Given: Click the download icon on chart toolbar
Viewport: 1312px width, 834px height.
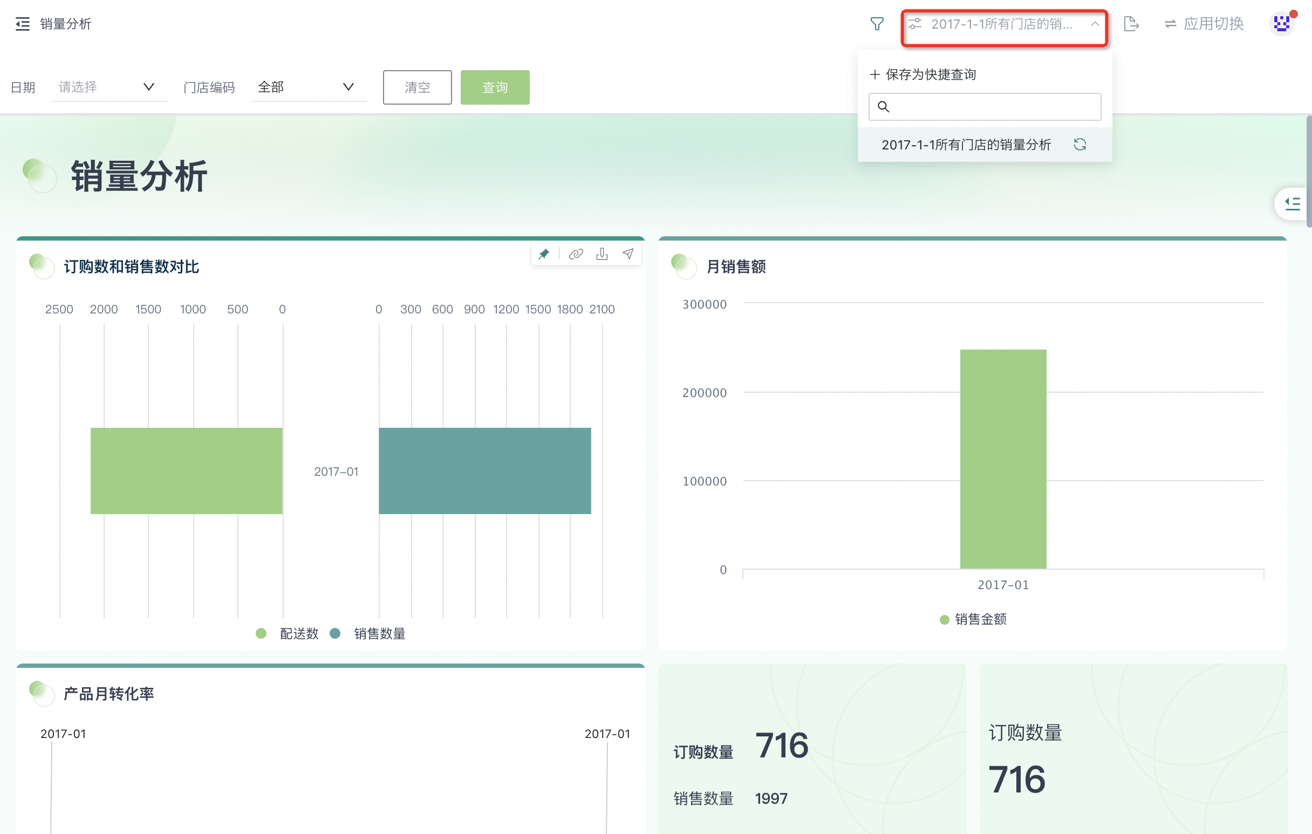Looking at the screenshot, I should click(x=602, y=254).
